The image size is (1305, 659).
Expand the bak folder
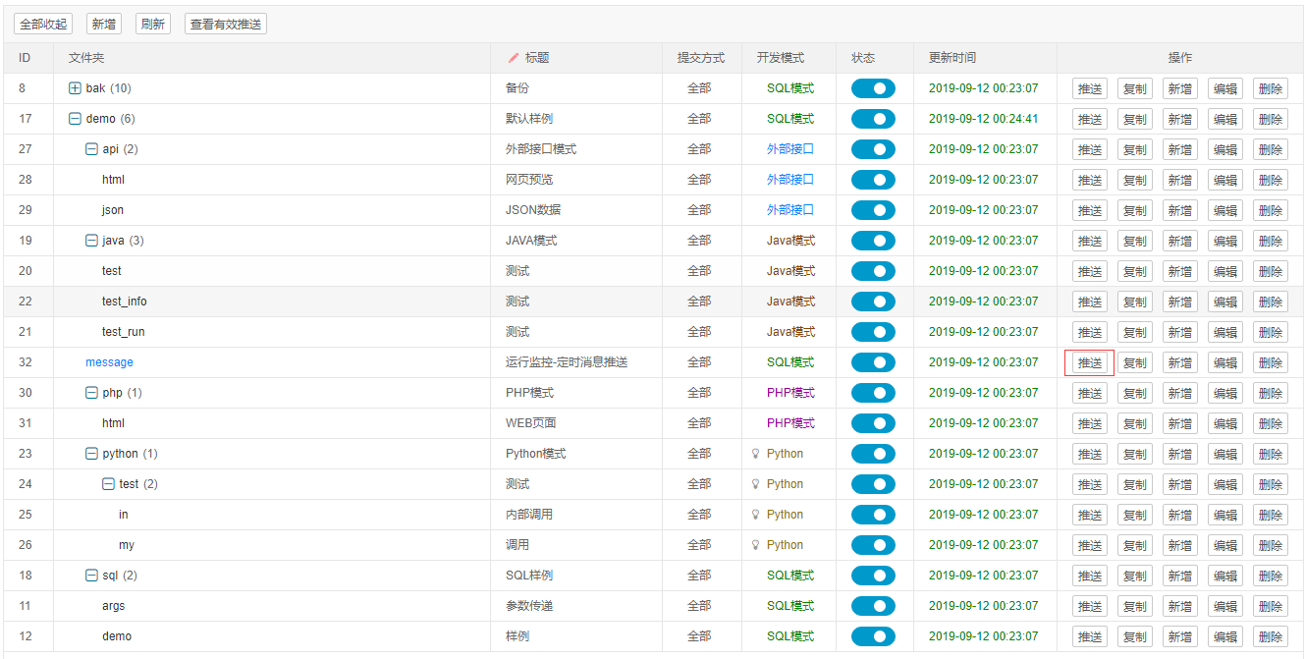[75, 88]
